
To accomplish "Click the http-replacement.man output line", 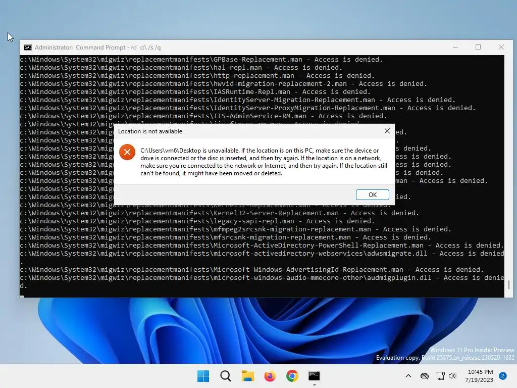I will 197,76.
